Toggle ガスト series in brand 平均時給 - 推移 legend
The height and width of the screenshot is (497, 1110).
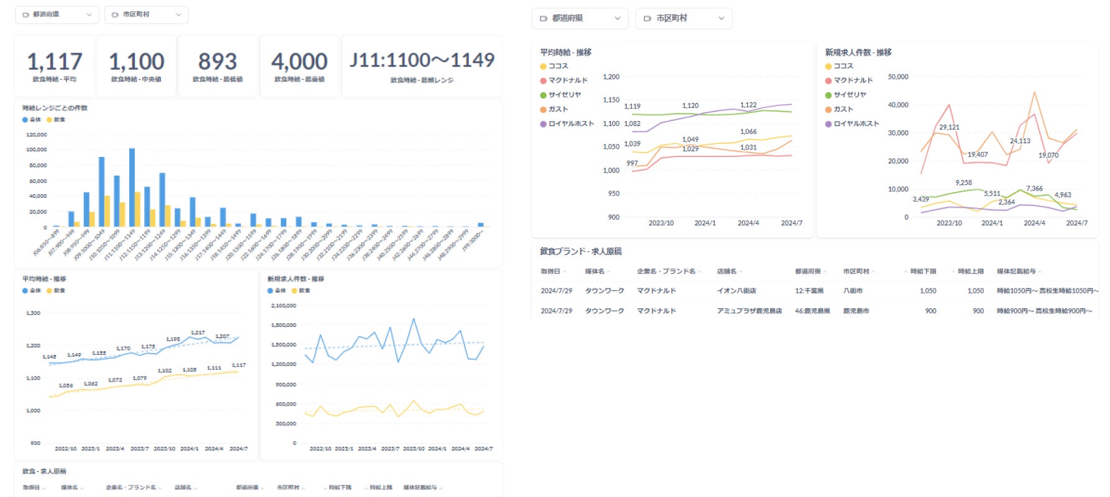pos(554,109)
